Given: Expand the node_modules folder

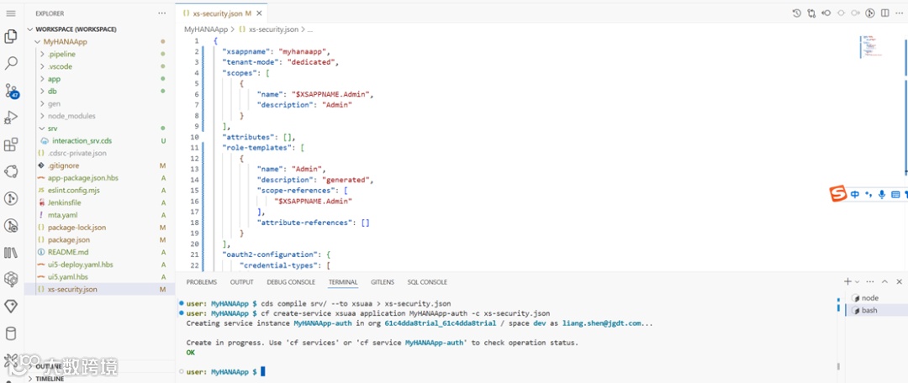Looking at the screenshot, I should point(71,116).
